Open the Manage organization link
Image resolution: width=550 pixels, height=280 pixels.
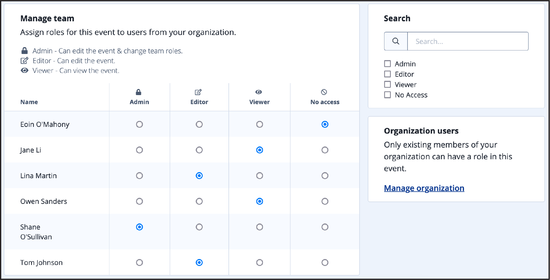[x=424, y=188]
